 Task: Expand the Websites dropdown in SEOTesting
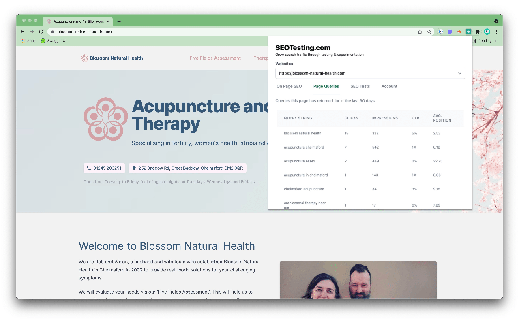pos(370,73)
